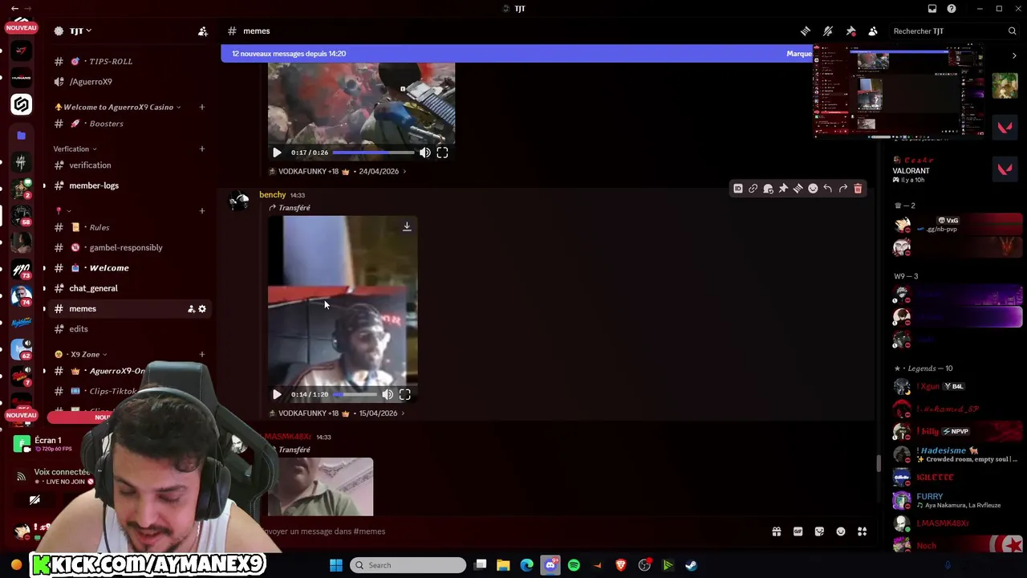Viewport: 1027px width, 578px height.
Task: Copy message link from hover toolbar
Action: click(x=753, y=189)
